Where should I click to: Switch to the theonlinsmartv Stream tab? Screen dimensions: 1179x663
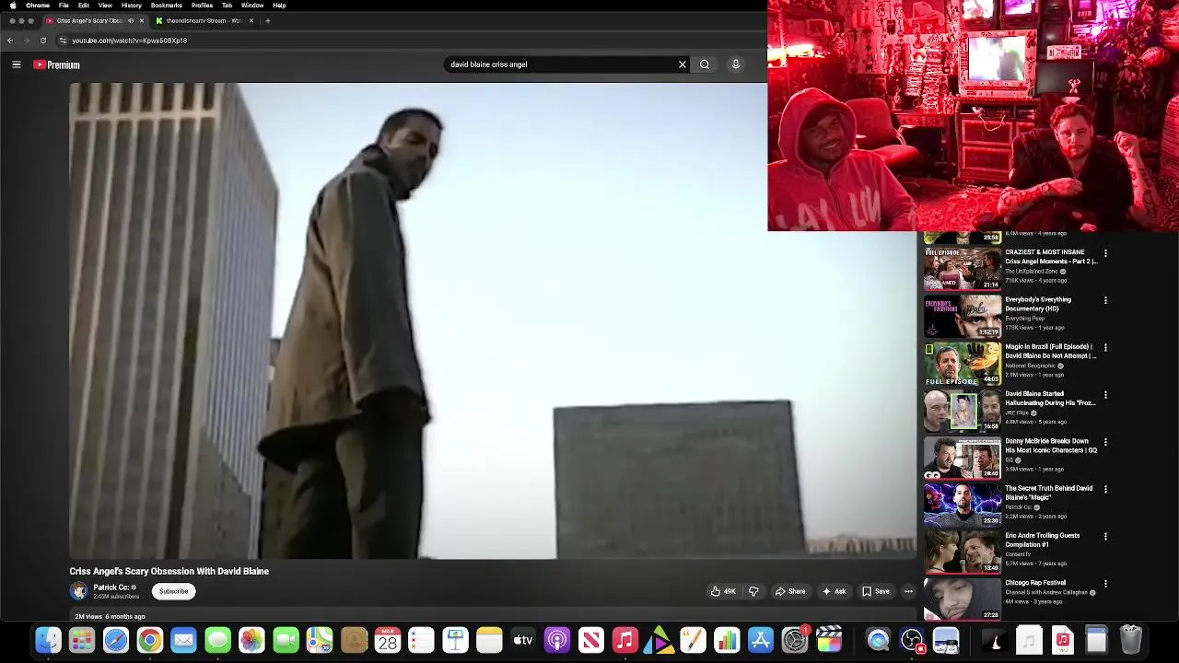tap(203, 20)
